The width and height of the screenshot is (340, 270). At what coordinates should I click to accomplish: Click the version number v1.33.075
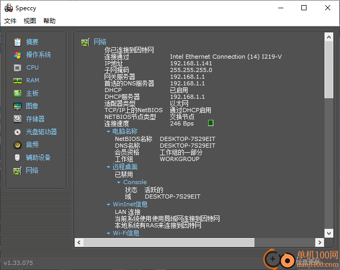[18, 263]
